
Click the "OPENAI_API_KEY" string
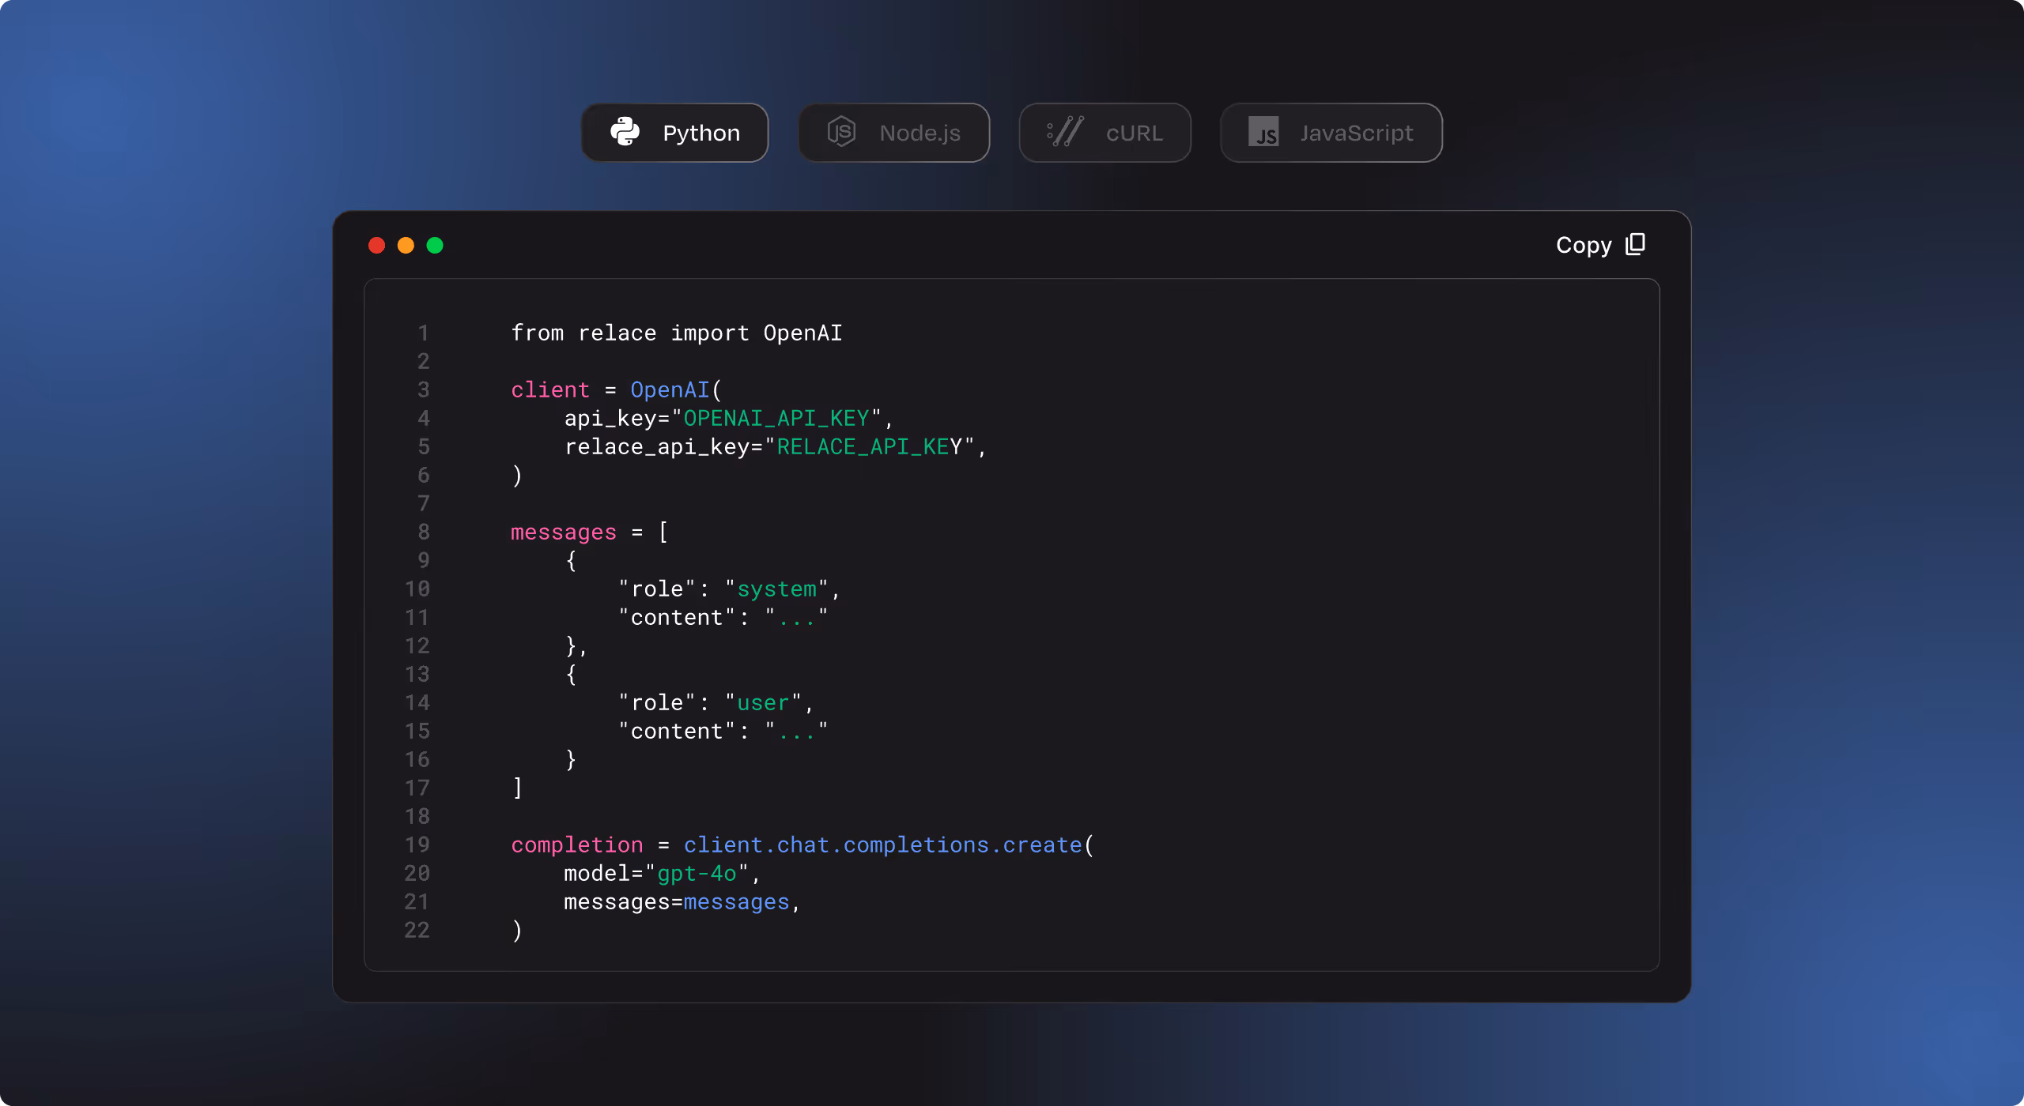click(x=776, y=418)
